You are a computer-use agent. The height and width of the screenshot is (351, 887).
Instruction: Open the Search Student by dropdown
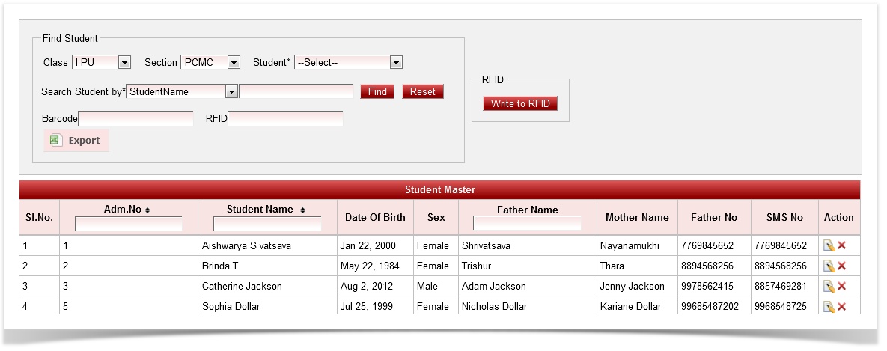(x=231, y=91)
